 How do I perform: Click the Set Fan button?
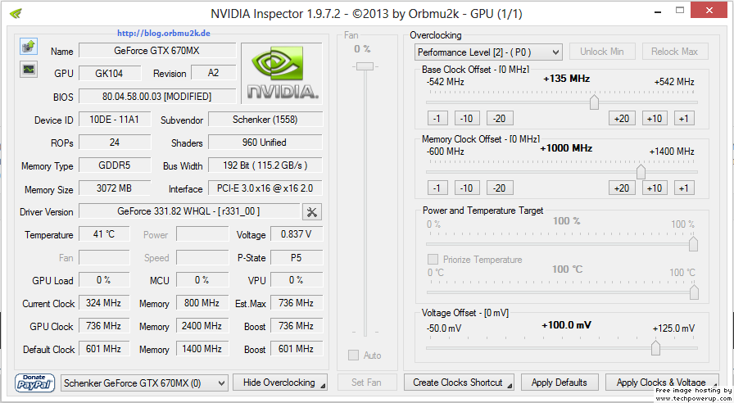366,383
